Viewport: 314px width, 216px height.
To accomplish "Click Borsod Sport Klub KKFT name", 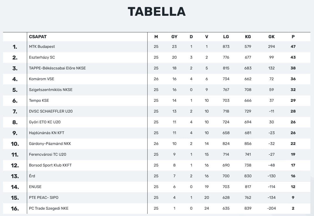I will pyautogui.click(x=50, y=165).
